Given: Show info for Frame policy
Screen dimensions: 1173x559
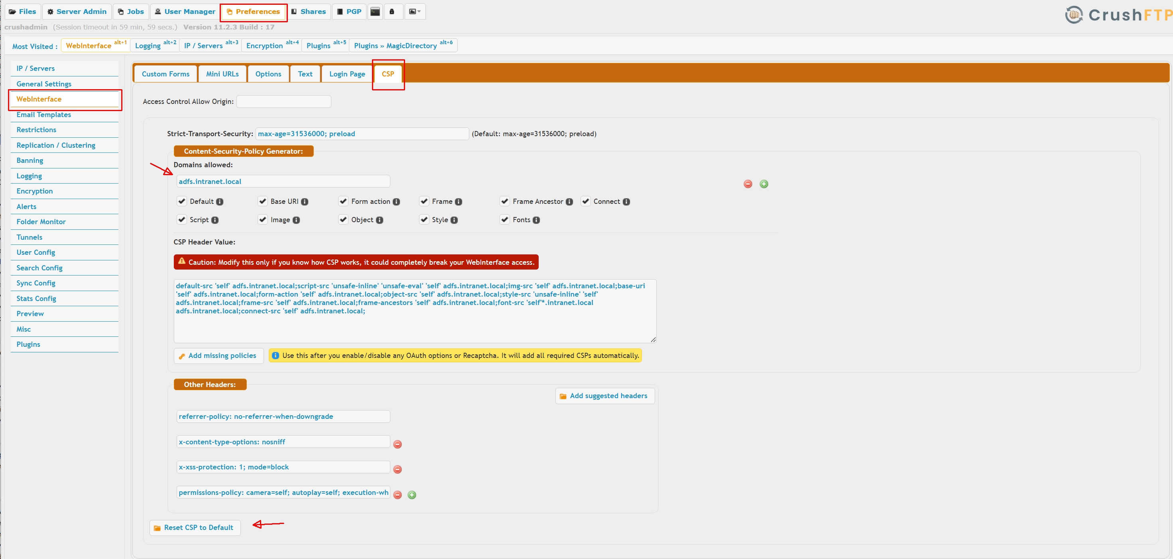Looking at the screenshot, I should tap(459, 201).
